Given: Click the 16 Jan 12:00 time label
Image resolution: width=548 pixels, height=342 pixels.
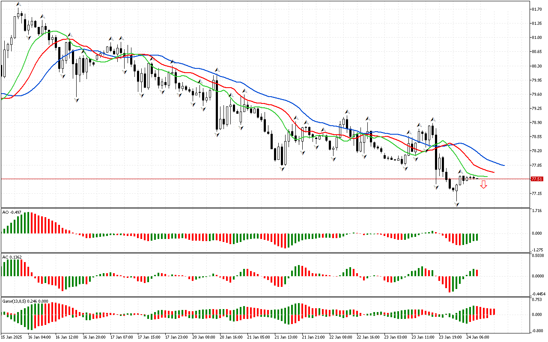Looking at the screenshot, I should click(67, 337).
